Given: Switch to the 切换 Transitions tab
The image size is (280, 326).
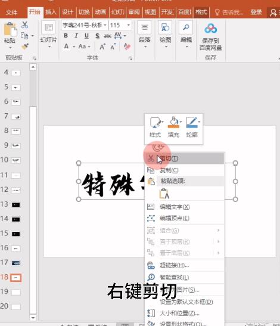Looking at the screenshot, I should pyautogui.click(x=84, y=12).
